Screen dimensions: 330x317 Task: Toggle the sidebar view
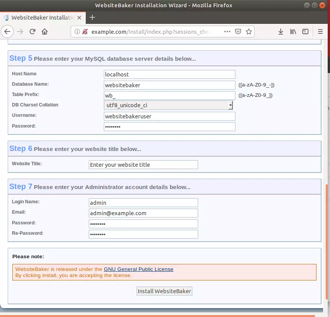[x=305, y=32]
